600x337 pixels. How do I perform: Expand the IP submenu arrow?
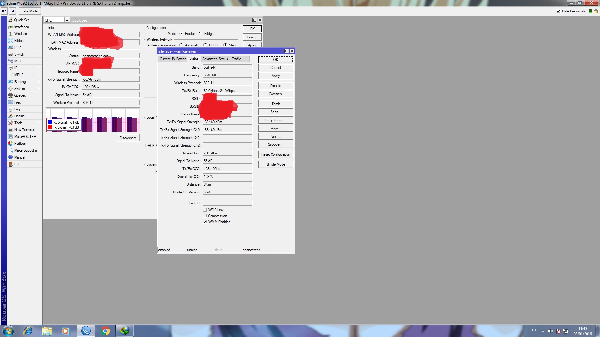tap(39, 68)
